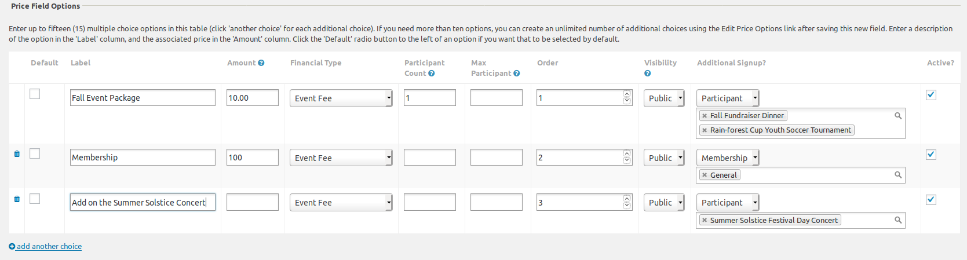The height and width of the screenshot is (260, 967).
Task: Set Fall Event Package as the default
Action: pos(35,94)
